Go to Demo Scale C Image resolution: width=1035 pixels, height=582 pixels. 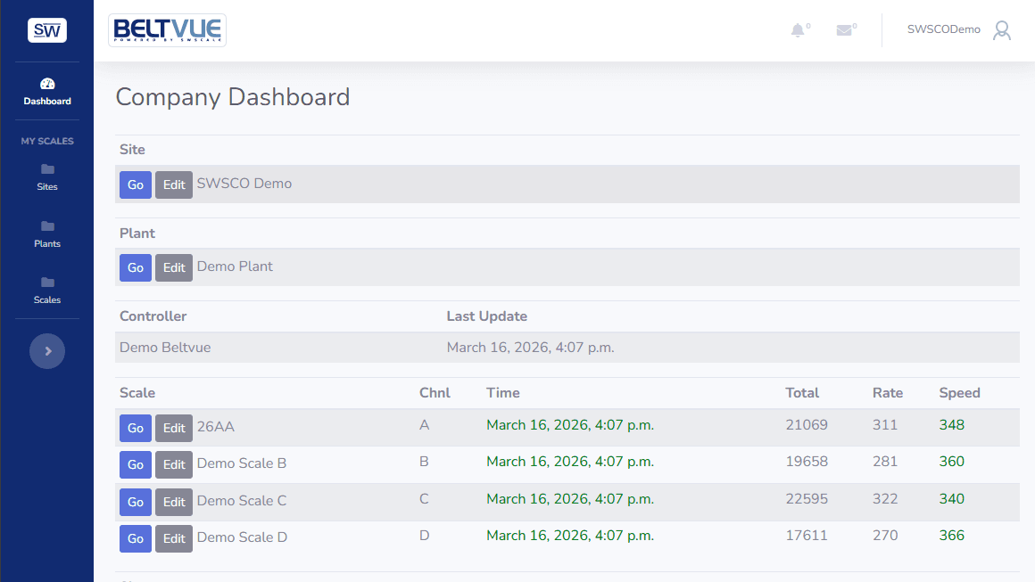coord(135,501)
